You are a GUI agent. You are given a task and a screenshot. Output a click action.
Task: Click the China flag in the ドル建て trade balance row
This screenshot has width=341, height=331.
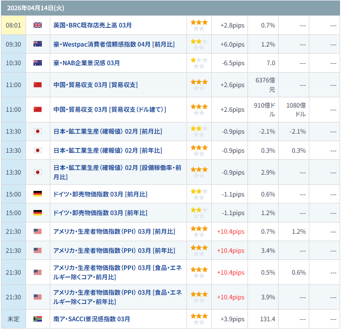(38, 109)
